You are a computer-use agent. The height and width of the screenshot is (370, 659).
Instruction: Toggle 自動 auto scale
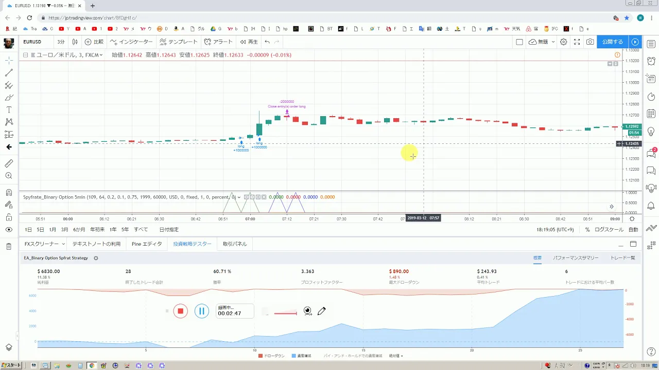(633, 230)
